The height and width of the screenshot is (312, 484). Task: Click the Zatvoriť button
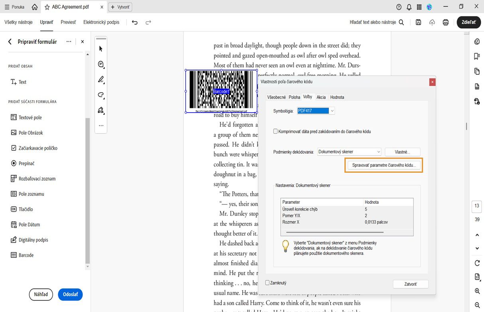point(411,284)
